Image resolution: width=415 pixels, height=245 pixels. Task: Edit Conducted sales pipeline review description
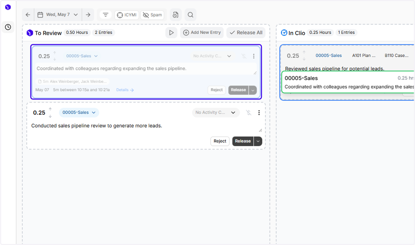[146, 126]
